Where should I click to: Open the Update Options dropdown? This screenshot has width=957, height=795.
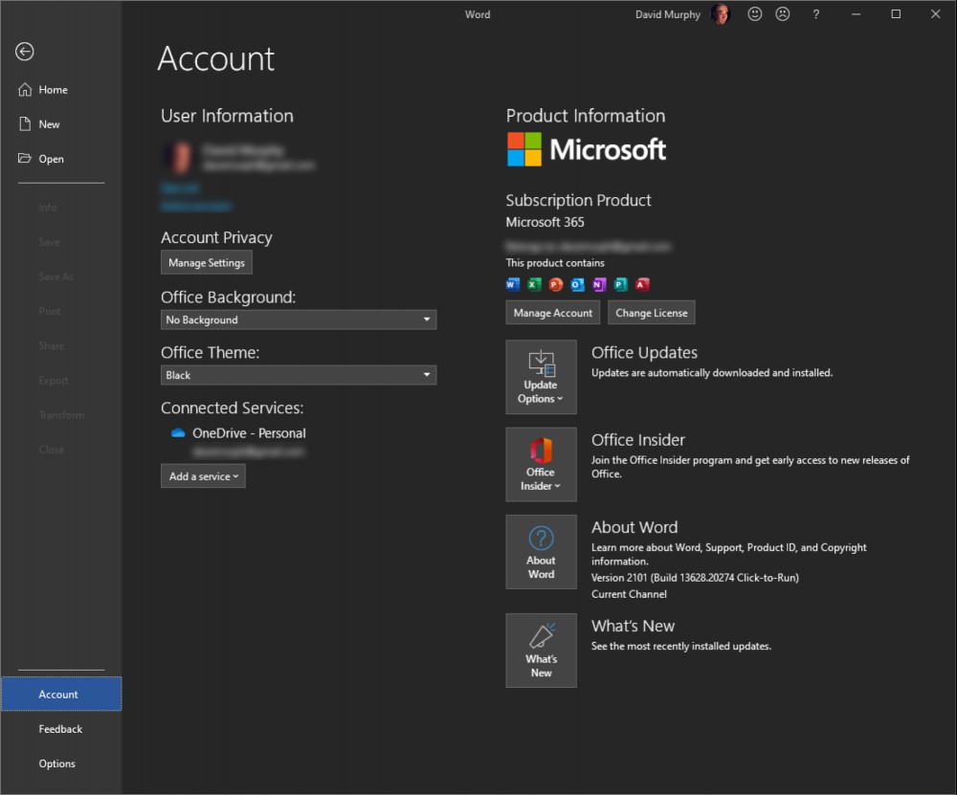click(x=541, y=377)
